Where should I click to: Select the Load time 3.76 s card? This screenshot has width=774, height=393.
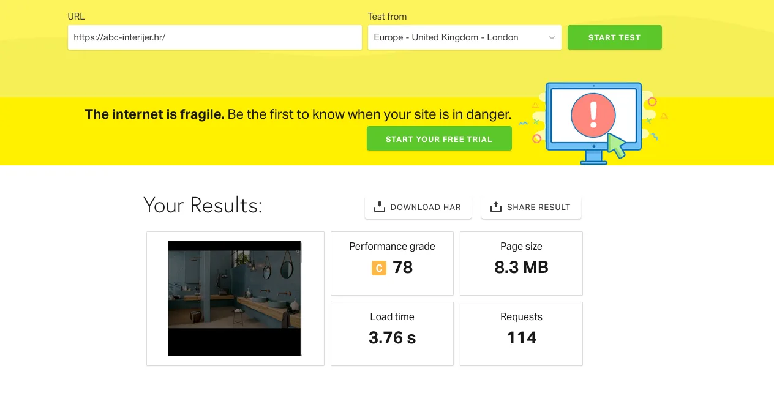392,334
